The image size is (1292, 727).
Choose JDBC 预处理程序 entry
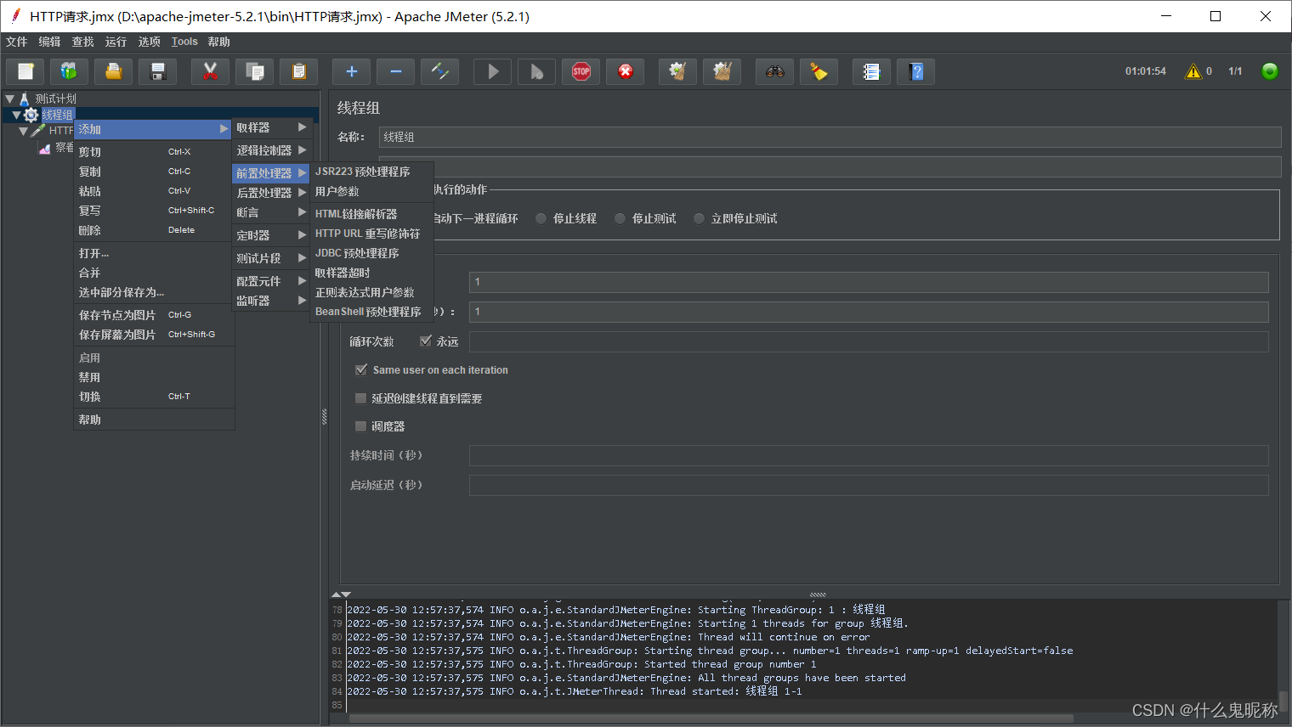[x=372, y=253]
